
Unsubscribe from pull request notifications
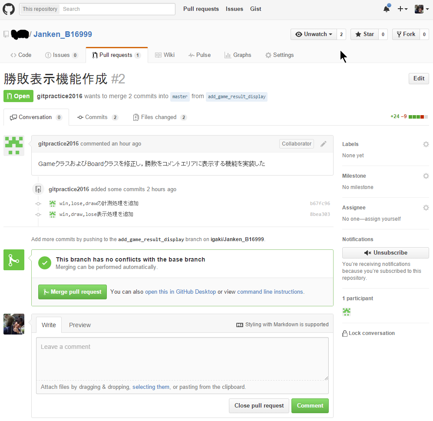tap(385, 253)
